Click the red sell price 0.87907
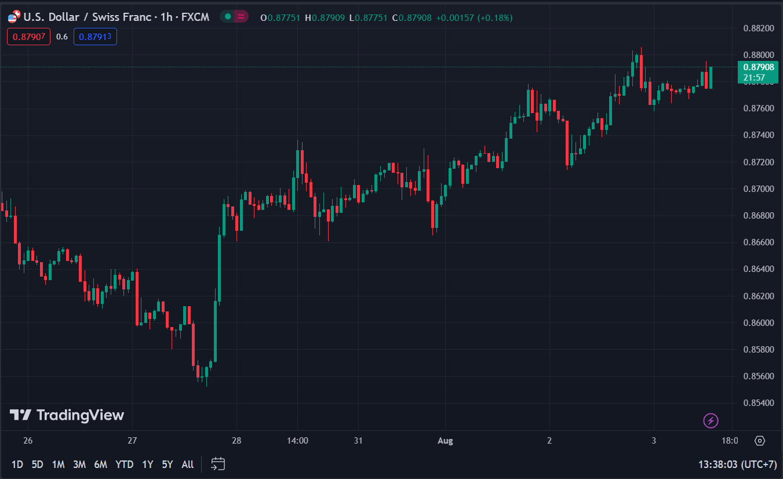The width and height of the screenshot is (783, 479). click(30, 37)
